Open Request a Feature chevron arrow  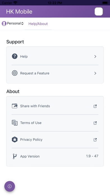[95, 73]
